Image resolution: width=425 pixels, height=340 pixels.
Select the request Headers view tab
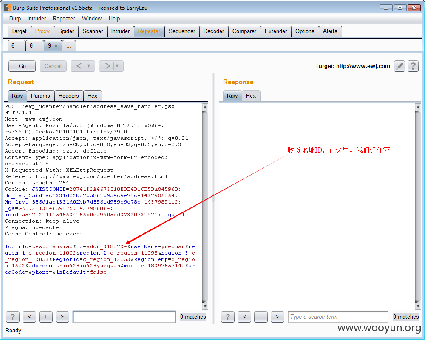point(68,96)
